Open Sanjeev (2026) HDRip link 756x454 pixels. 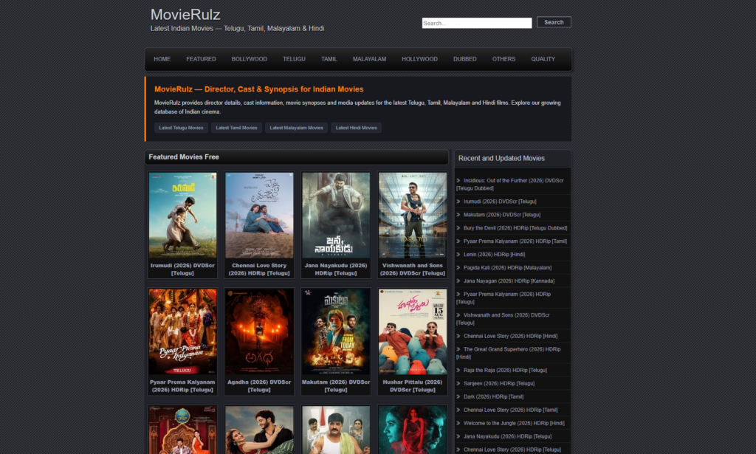pyautogui.click(x=499, y=384)
